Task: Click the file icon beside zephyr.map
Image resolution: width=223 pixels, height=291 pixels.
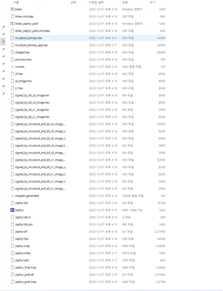Action: (12, 246)
